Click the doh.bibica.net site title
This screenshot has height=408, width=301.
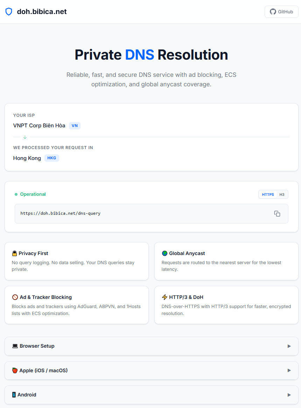(42, 12)
